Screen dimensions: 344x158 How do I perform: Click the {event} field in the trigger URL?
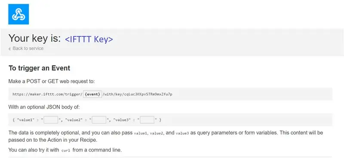[x=92, y=94]
